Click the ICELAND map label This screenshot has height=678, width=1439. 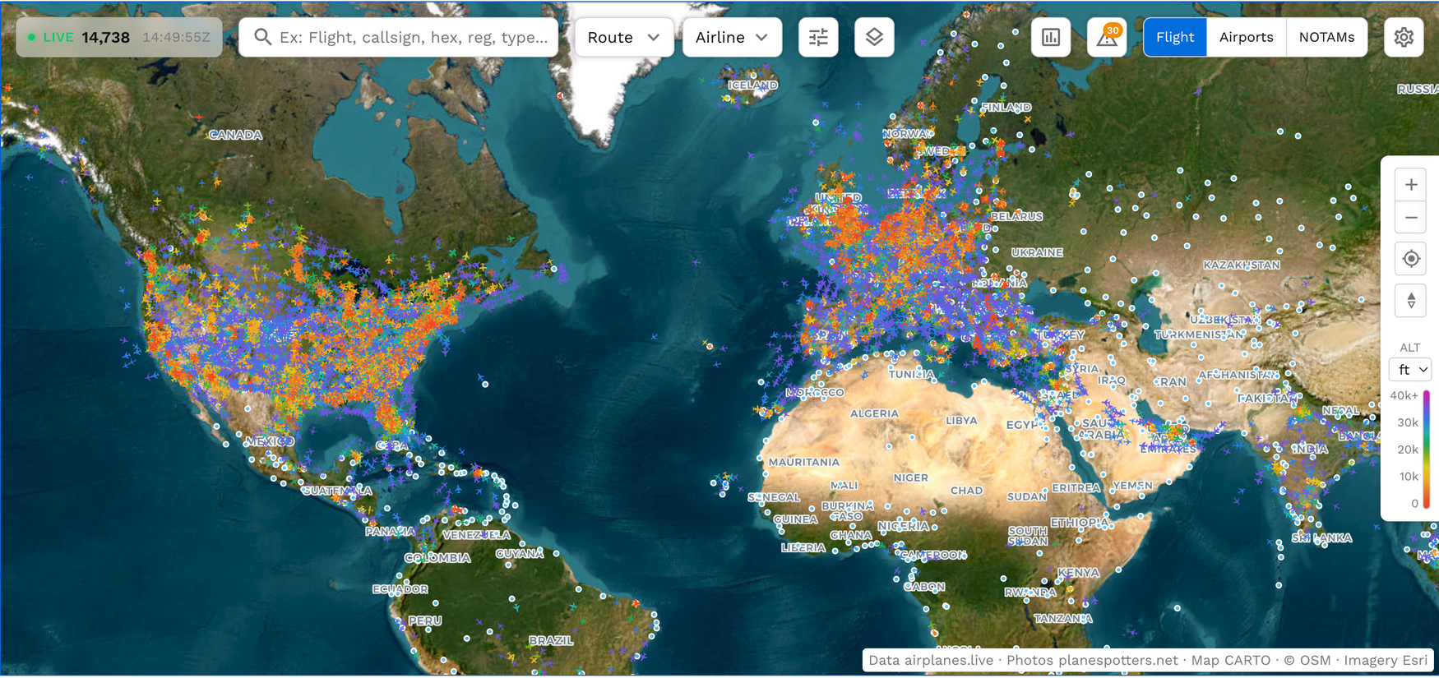(x=752, y=85)
